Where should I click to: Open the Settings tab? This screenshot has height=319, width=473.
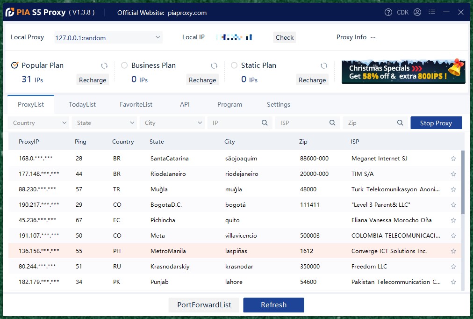279,104
